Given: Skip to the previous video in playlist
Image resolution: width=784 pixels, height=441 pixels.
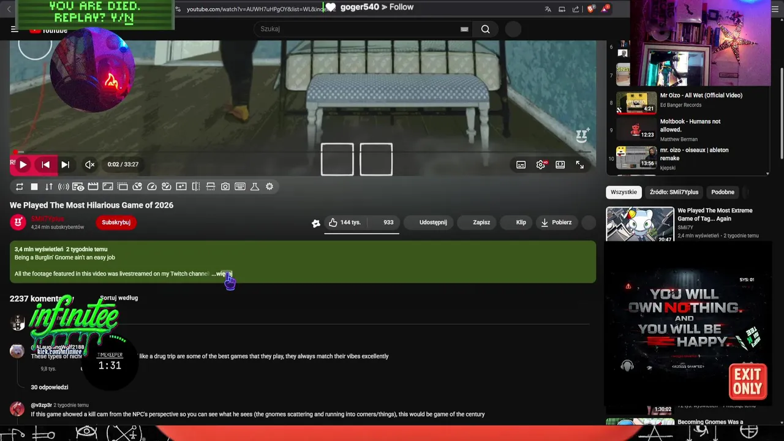Looking at the screenshot, I should coord(45,164).
